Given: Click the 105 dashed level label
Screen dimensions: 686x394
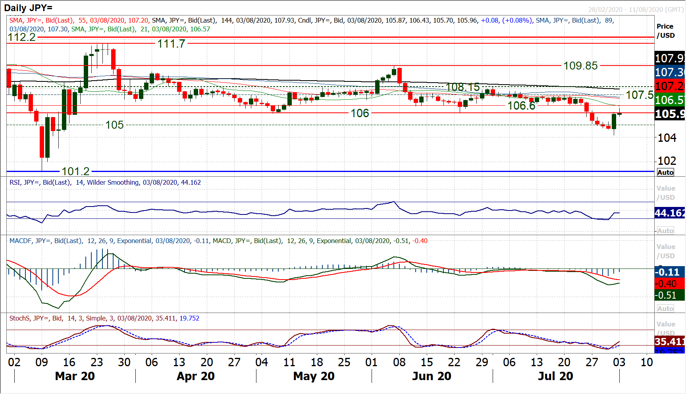Looking at the screenshot, I should tap(114, 125).
